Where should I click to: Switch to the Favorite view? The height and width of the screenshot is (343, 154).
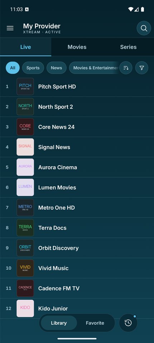(x=95, y=323)
